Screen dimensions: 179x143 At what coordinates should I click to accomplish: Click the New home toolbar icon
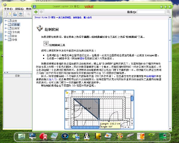pos(9,14)
